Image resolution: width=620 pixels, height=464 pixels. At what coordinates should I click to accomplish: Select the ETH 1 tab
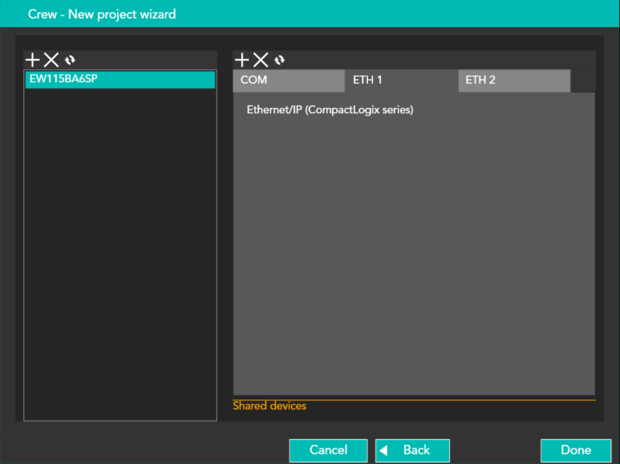pyautogui.click(x=401, y=81)
